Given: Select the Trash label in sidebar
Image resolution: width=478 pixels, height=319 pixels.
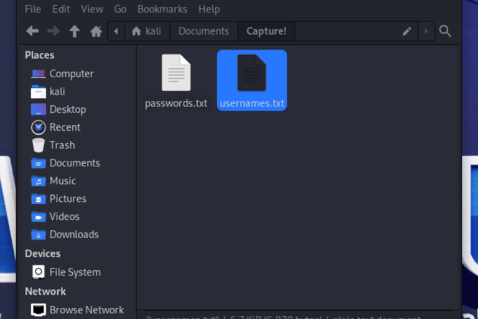Looking at the screenshot, I should point(62,145).
